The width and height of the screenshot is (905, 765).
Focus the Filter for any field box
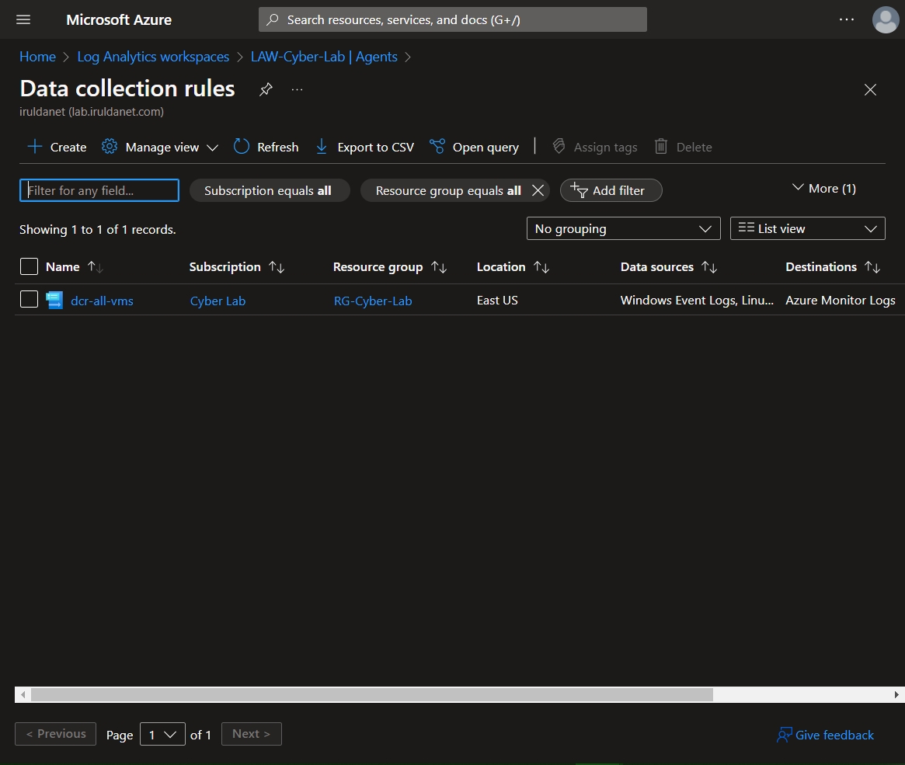coord(99,190)
